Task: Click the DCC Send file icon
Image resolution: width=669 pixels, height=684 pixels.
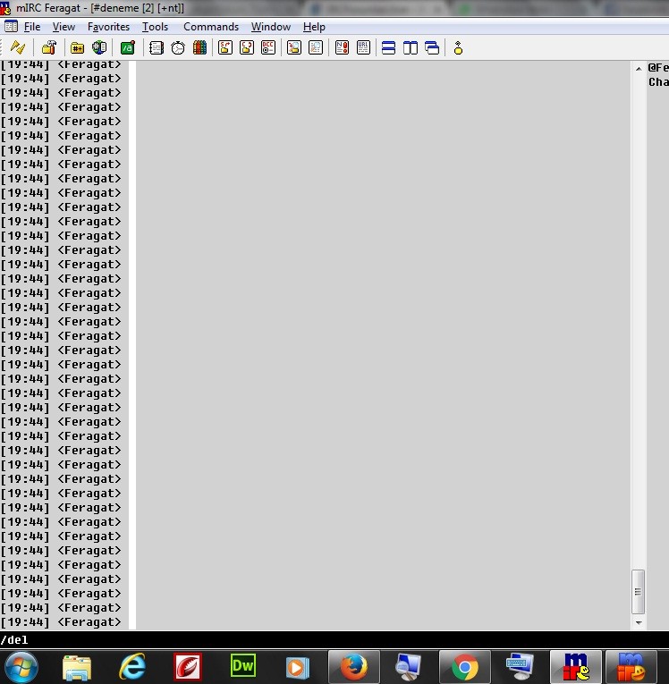Action: click(225, 47)
